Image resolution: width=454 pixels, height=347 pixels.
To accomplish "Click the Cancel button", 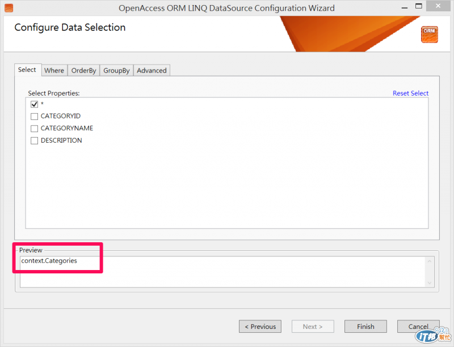I will [418, 327].
